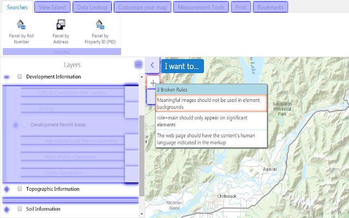349x218 pixels.
Task: Open Parcel by Roll Number search
Action: pos(21,32)
